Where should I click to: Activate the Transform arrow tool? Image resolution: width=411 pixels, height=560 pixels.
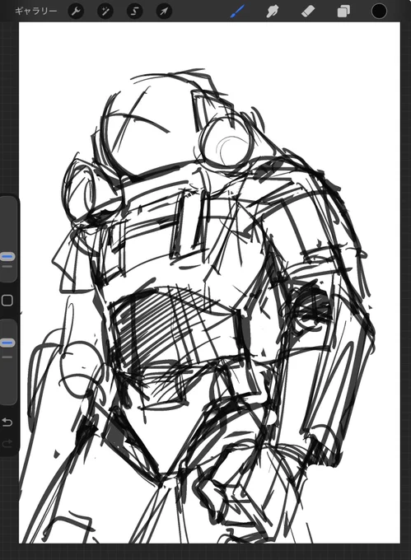[x=164, y=12]
